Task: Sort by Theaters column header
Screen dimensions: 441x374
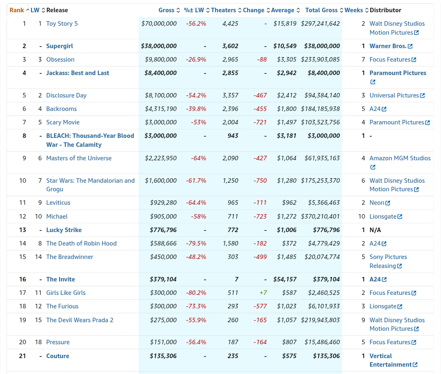Action: pos(224,10)
